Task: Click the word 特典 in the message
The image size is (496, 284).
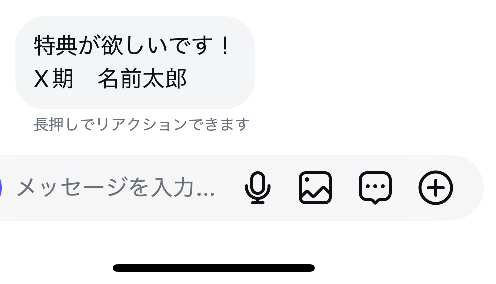Action: [56, 46]
